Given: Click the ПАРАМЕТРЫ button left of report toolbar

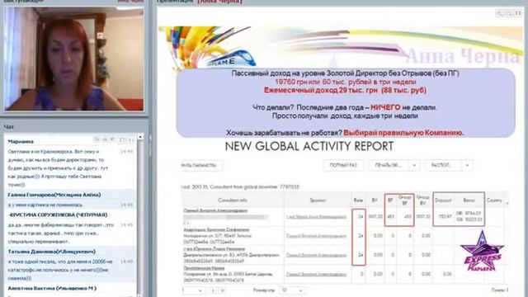Looking at the screenshot, I should 201,165.
